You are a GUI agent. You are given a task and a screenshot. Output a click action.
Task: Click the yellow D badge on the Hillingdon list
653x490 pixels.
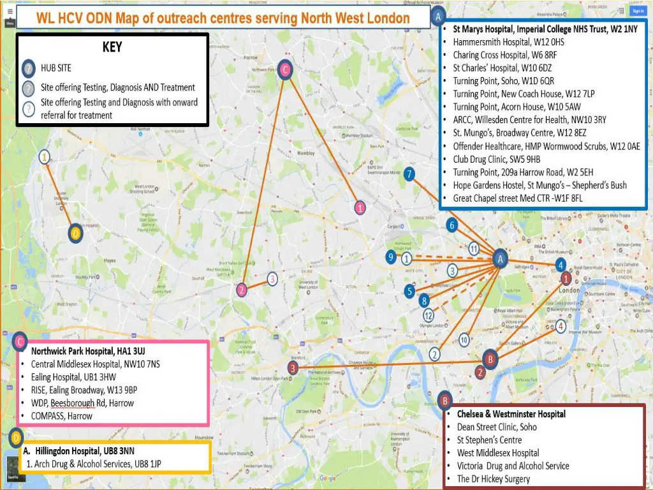16,438
